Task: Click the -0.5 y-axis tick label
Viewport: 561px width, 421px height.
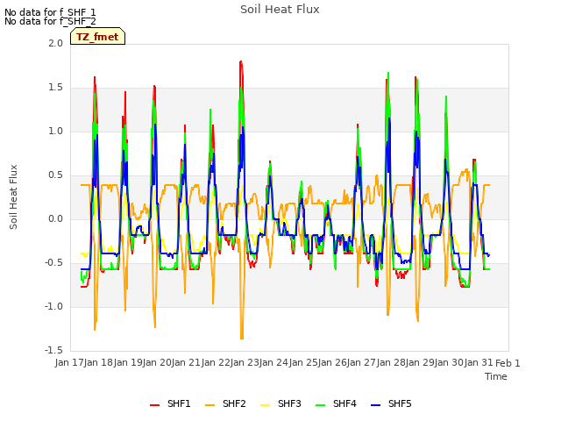Action: click(53, 263)
